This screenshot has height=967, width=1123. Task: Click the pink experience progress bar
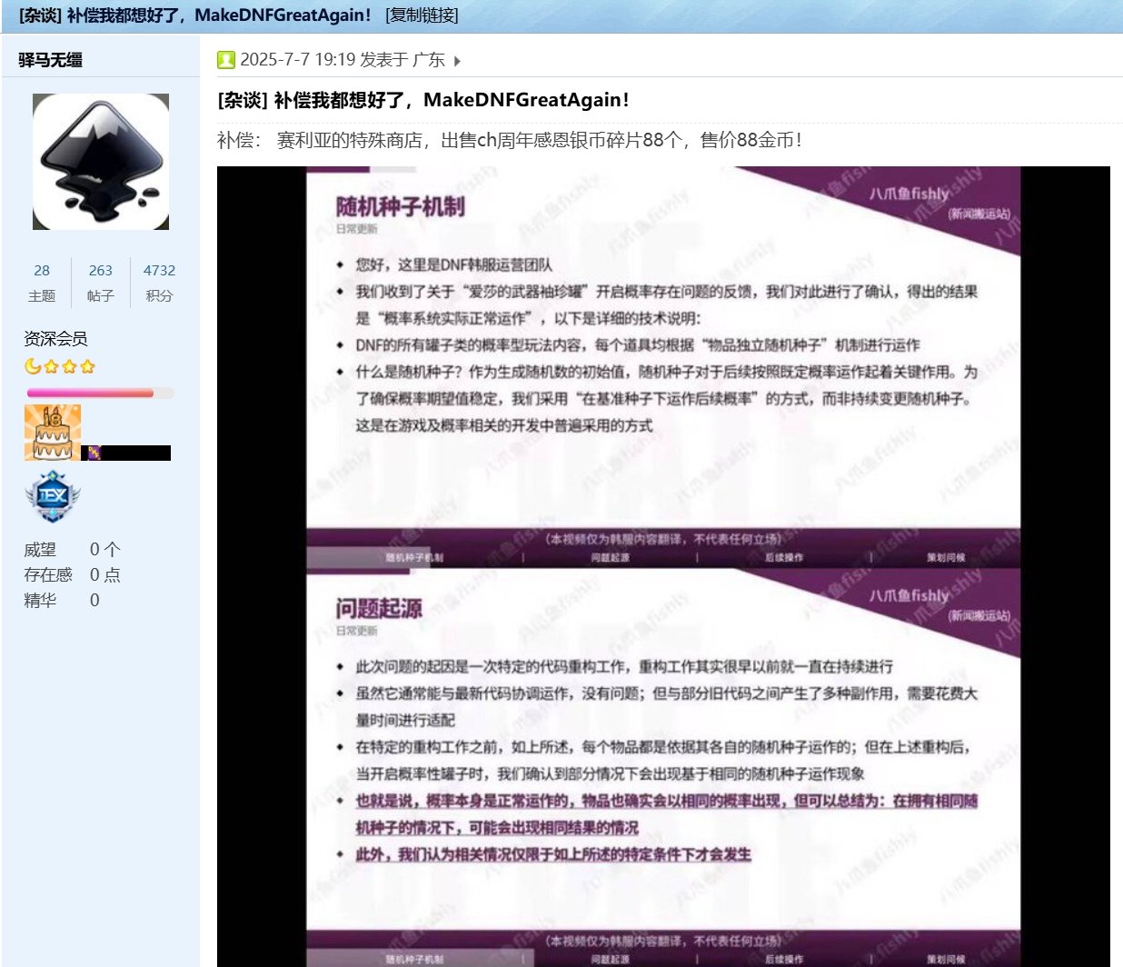(x=100, y=394)
